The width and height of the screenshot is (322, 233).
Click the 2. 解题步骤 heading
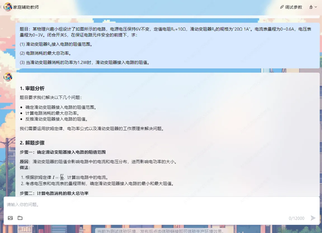click(x=32, y=143)
